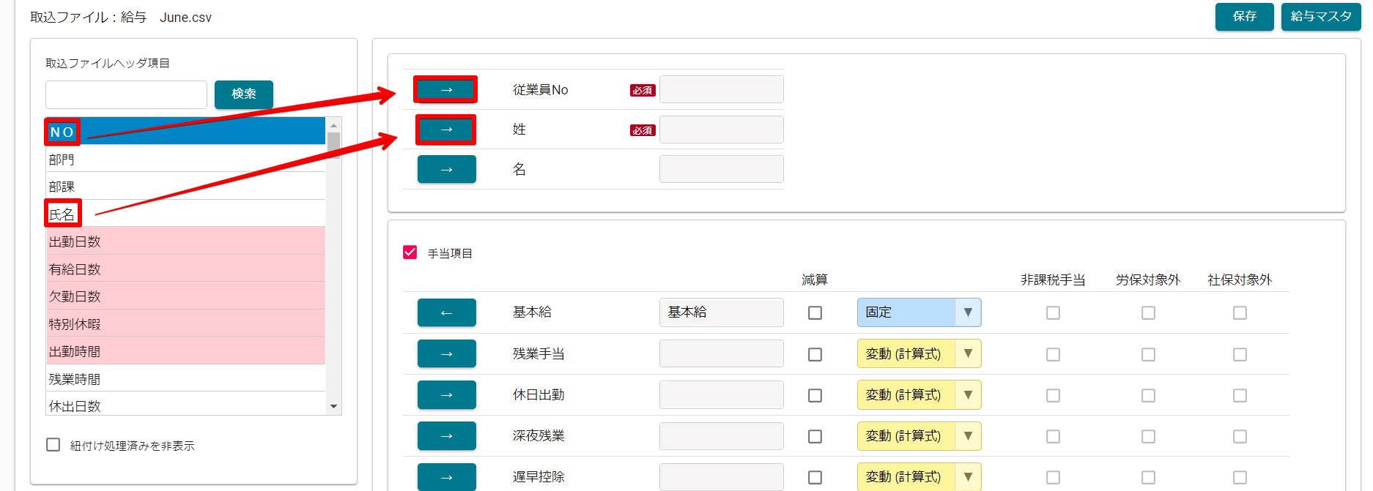Click the header search input field

click(x=126, y=94)
